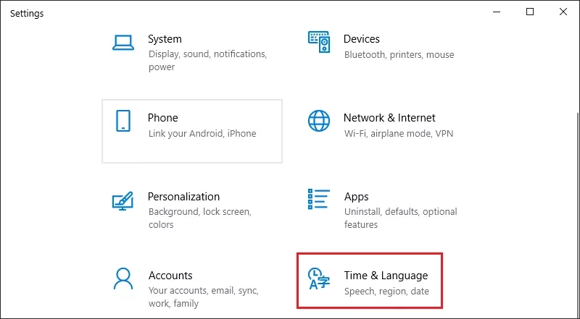This screenshot has width=580, height=319.
Task: Open the Phone device icon
Action: (123, 121)
